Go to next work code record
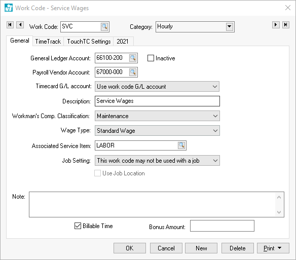This screenshot has height=260, width=296. tap(276, 25)
